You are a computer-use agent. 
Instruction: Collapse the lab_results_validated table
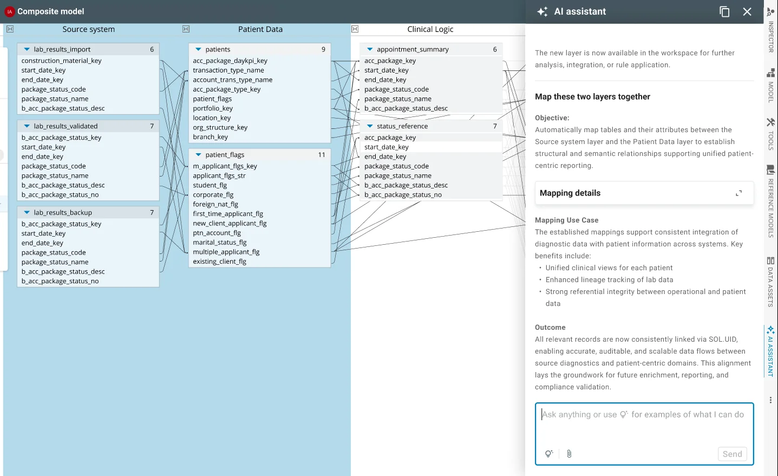tap(27, 126)
